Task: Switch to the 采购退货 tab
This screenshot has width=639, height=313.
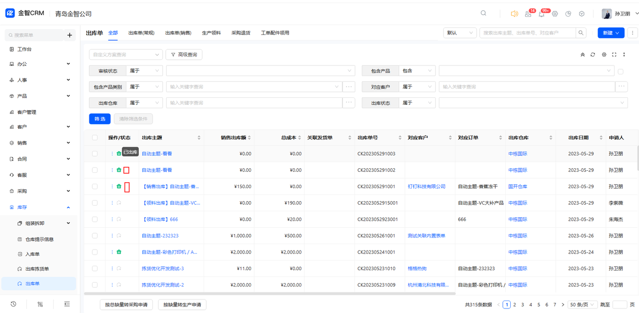Action: (x=241, y=33)
